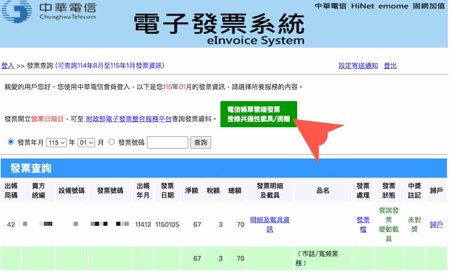451x274 pixels.
Task: Click the 發票日期 column header
Action: click(167, 191)
